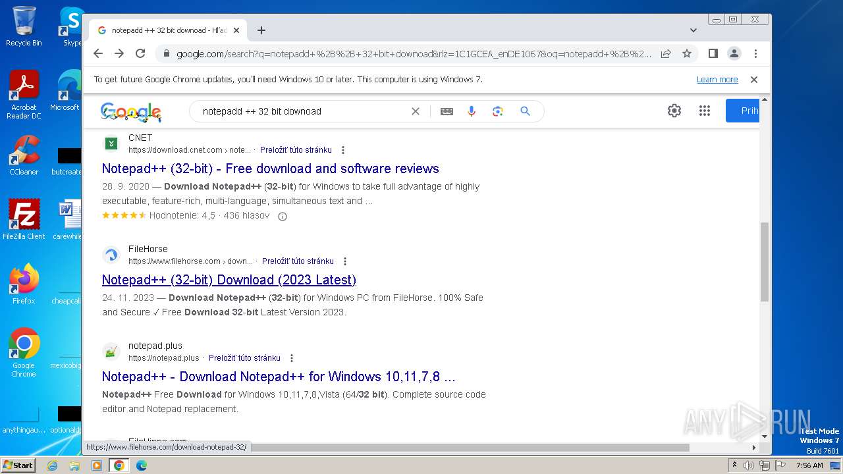This screenshot has height=474, width=843.
Task: Translate the notepad.plus result page
Action: pyautogui.click(x=244, y=358)
